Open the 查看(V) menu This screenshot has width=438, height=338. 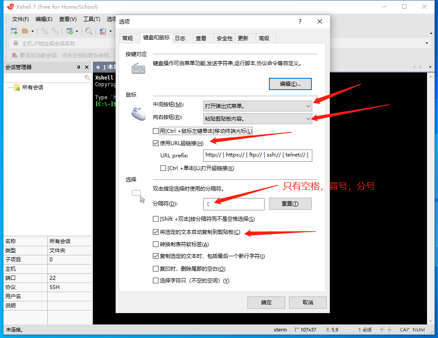click(x=67, y=19)
